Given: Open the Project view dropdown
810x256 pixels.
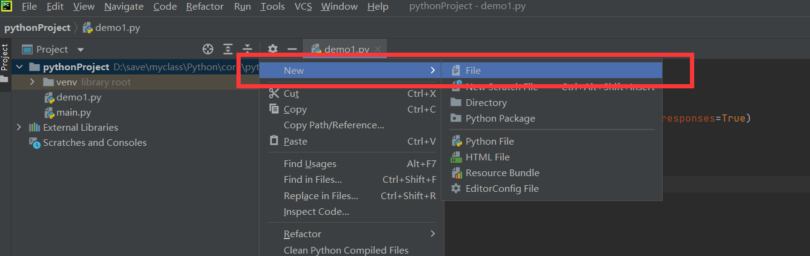Looking at the screenshot, I should pyautogui.click(x=53, y=50).
